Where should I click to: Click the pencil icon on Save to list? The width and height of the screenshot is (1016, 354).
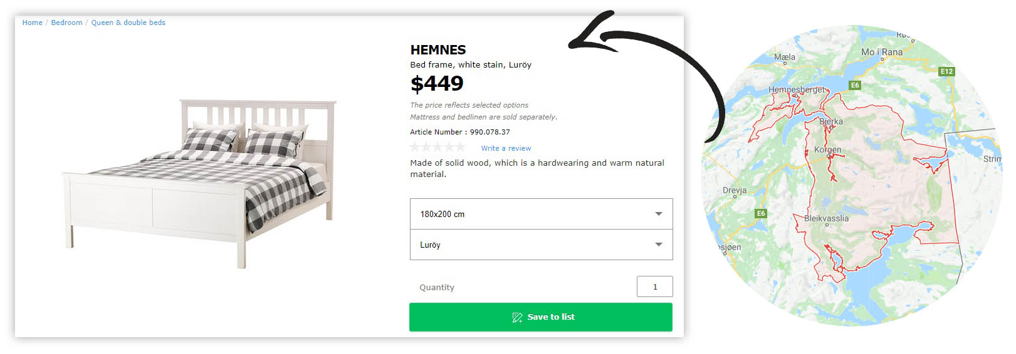tap(517, 317)
